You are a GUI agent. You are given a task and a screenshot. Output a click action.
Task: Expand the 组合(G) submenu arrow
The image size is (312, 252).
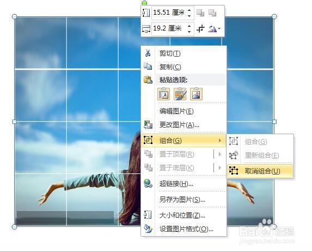point(220,141)
